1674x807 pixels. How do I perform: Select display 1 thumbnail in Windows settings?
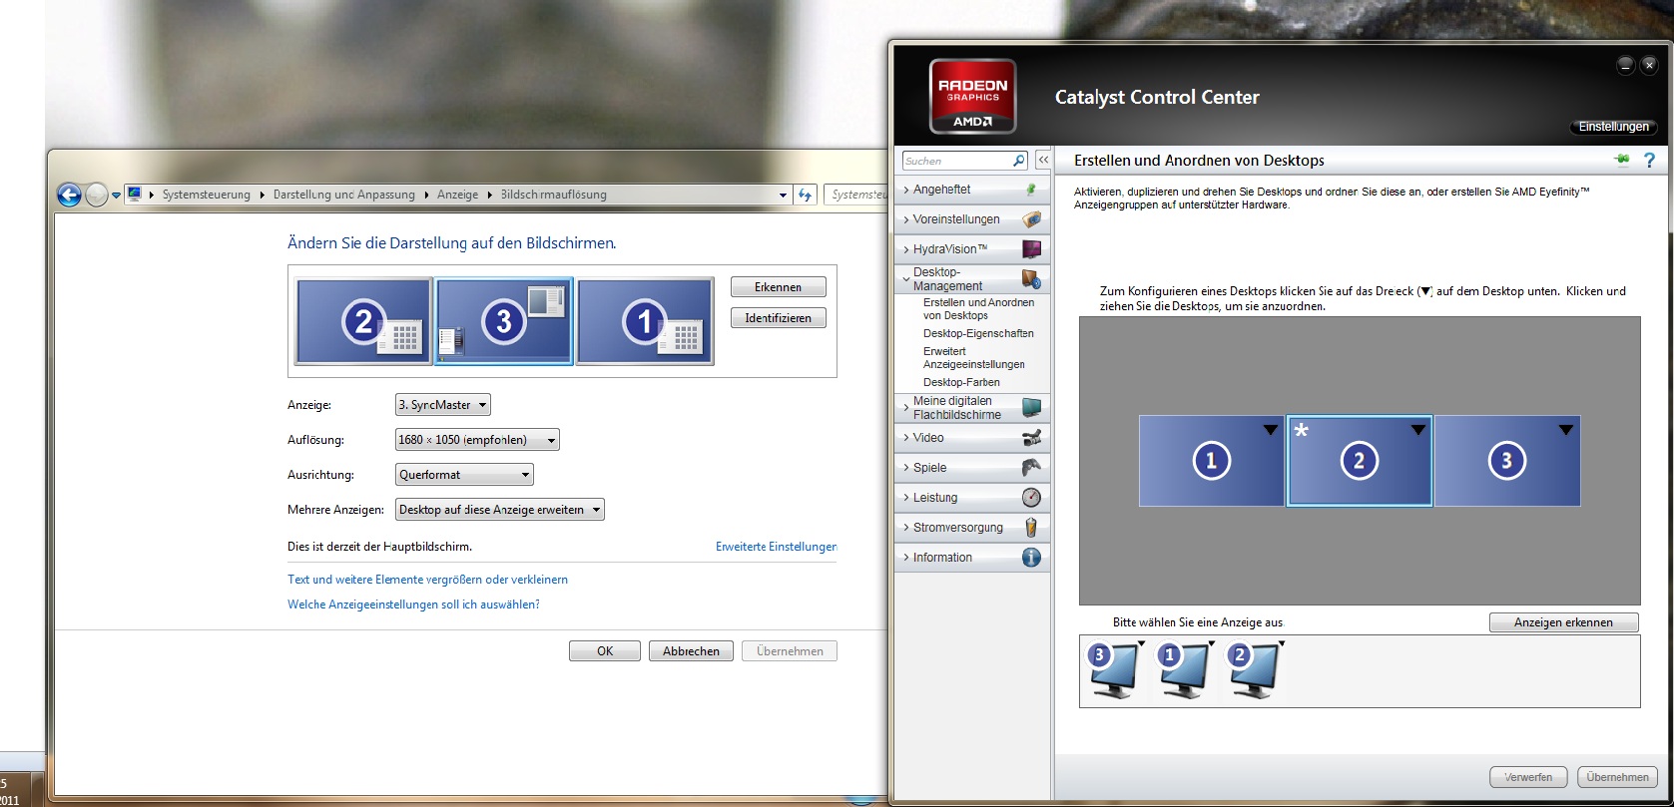645,321
